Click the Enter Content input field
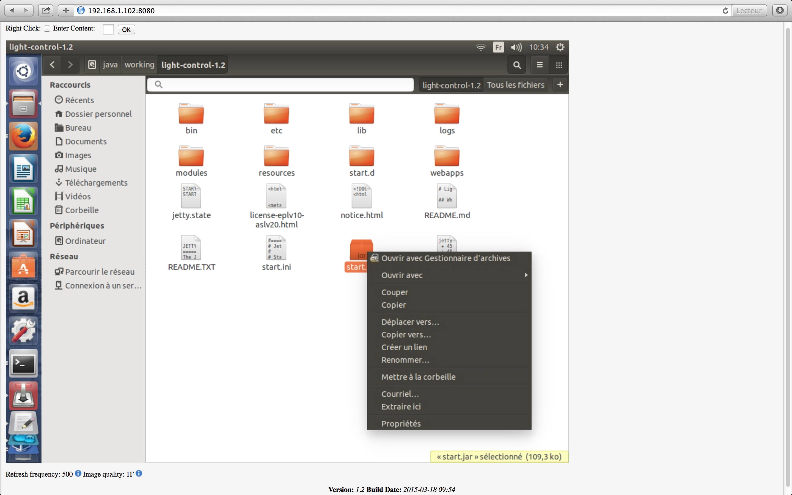The width and height of the screenshot is (792, 495). point(108,29)
